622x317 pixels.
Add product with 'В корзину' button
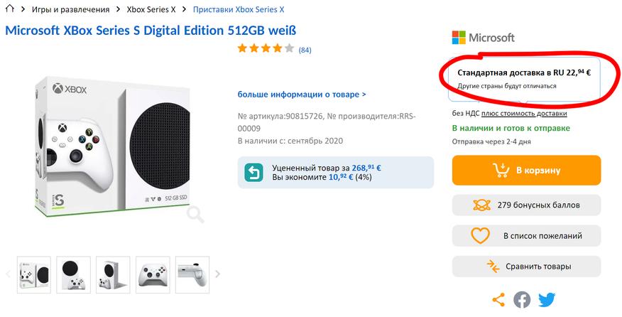coord(526,171)
